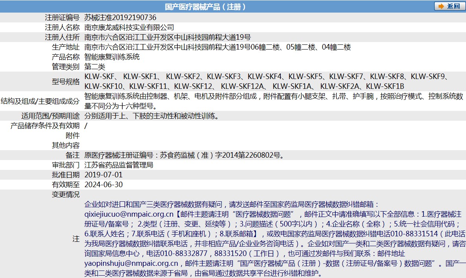Select email qixiejiucuo@nmpaic.org.cn in note
Screen dimensions: 466x278
pyautogui.click(x=129, y=214)
